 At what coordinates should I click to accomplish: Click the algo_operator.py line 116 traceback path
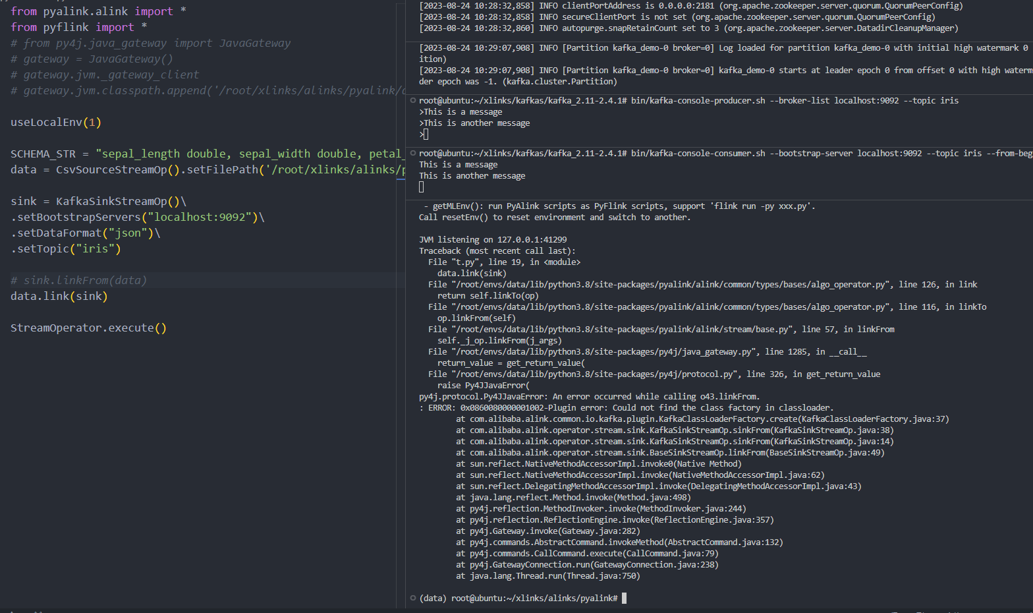708,307
